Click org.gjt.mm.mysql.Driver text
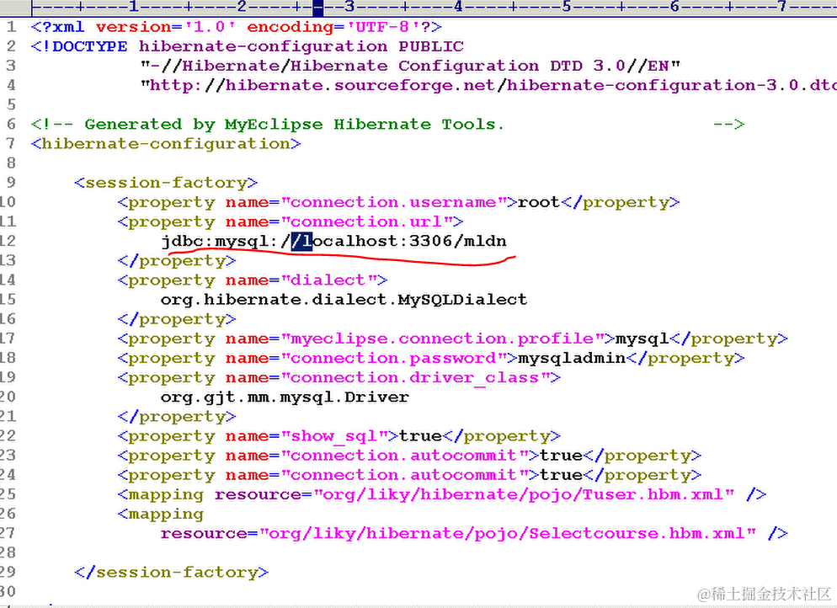Screen dimensions: 837x608 (x=285, y=397)
